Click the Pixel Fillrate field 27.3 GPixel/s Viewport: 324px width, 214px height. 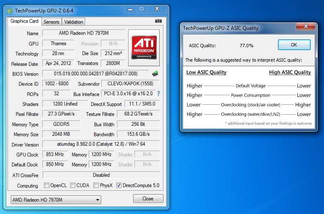point(61,114)
